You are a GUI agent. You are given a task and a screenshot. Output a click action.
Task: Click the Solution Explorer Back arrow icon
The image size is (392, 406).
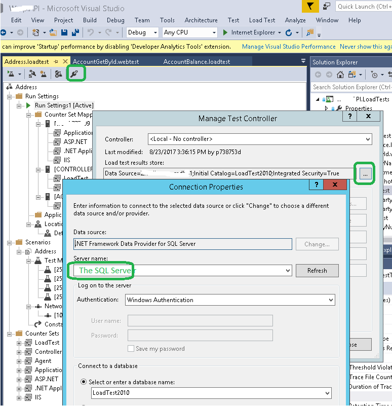point(318,75)
